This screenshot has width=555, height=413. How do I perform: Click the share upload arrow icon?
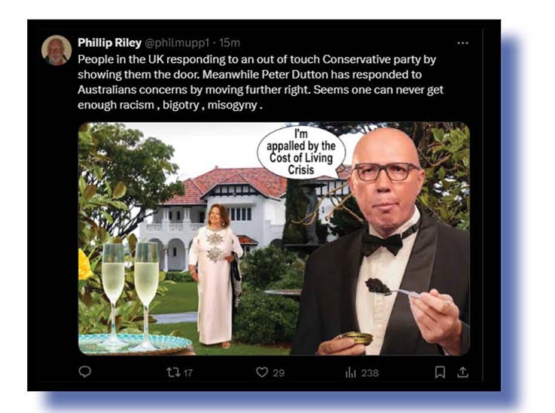point(462,372)
